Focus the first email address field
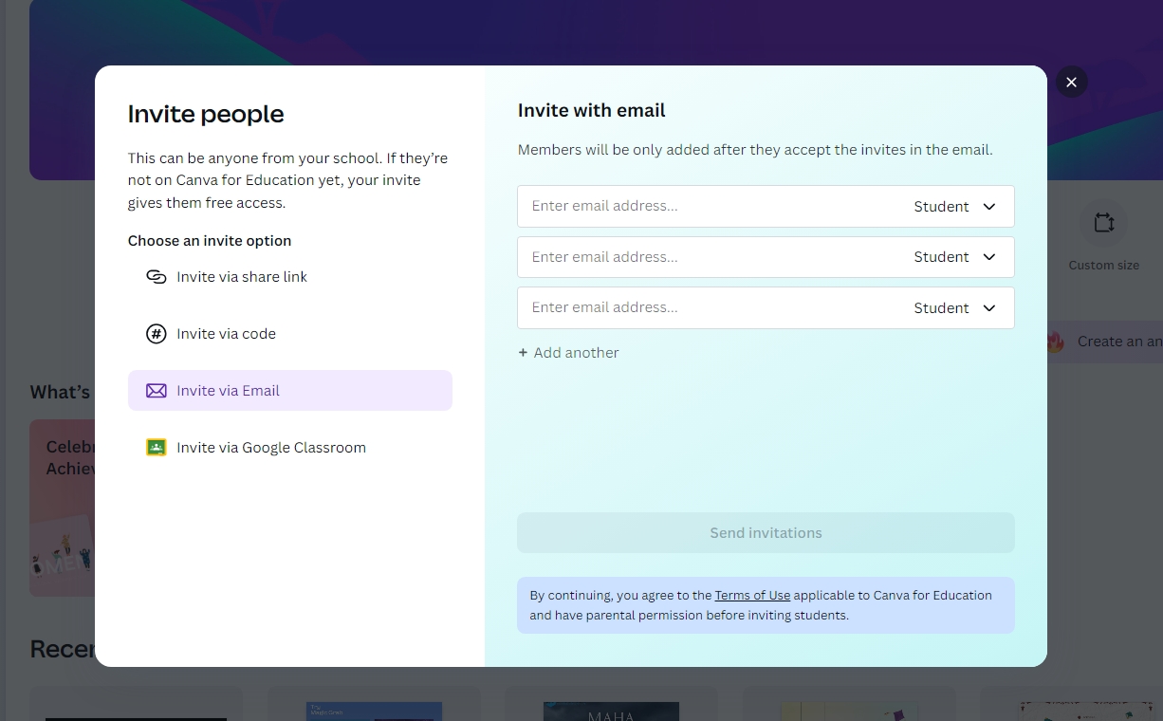Screen dimensions: 1163x721 [711, 206]
